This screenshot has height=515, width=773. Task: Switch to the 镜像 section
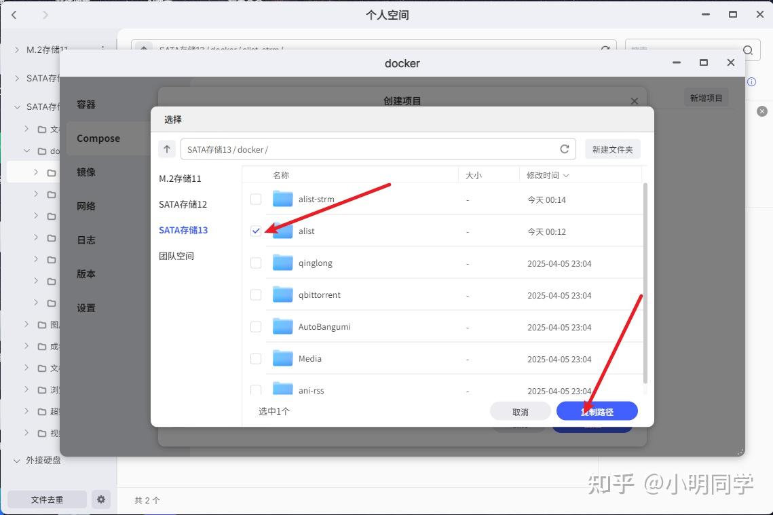pyautogui.click(x=86, y=172)
